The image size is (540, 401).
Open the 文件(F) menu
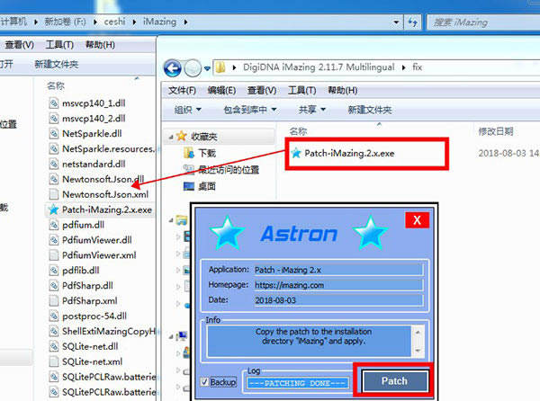coord(183,91)
